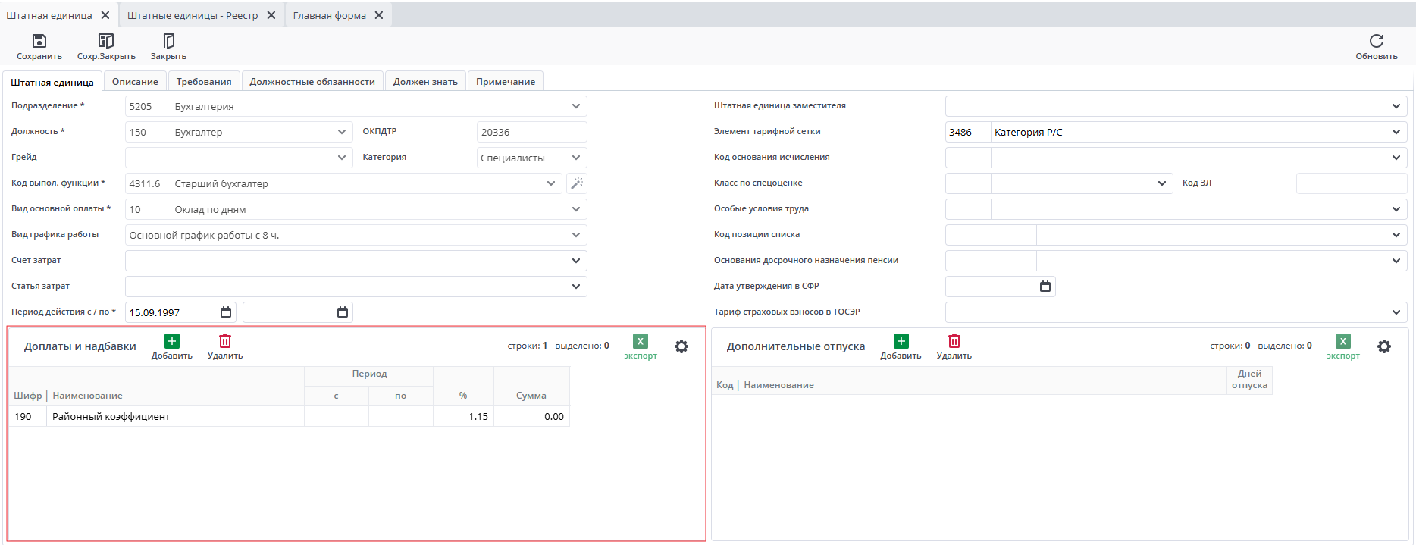Expand Класс по спецоценке dropdown
Image resolution: width=1416 pixels, height=545 pixels.
point(1162,183)
